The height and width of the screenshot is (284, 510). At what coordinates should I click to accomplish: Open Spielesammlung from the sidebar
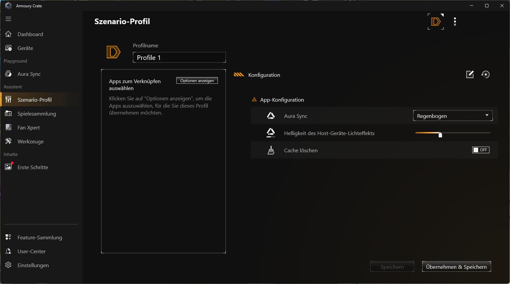36,114
